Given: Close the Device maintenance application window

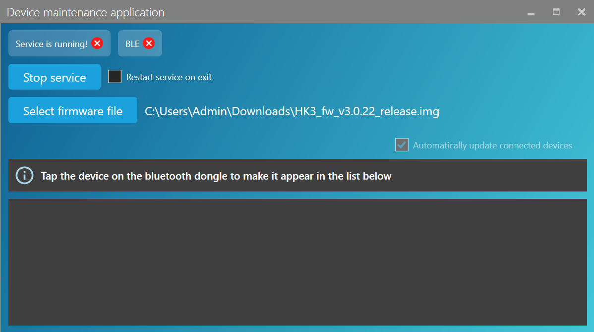Looking at the screenshot, I should pyautogui.click(x=582, y=12).
